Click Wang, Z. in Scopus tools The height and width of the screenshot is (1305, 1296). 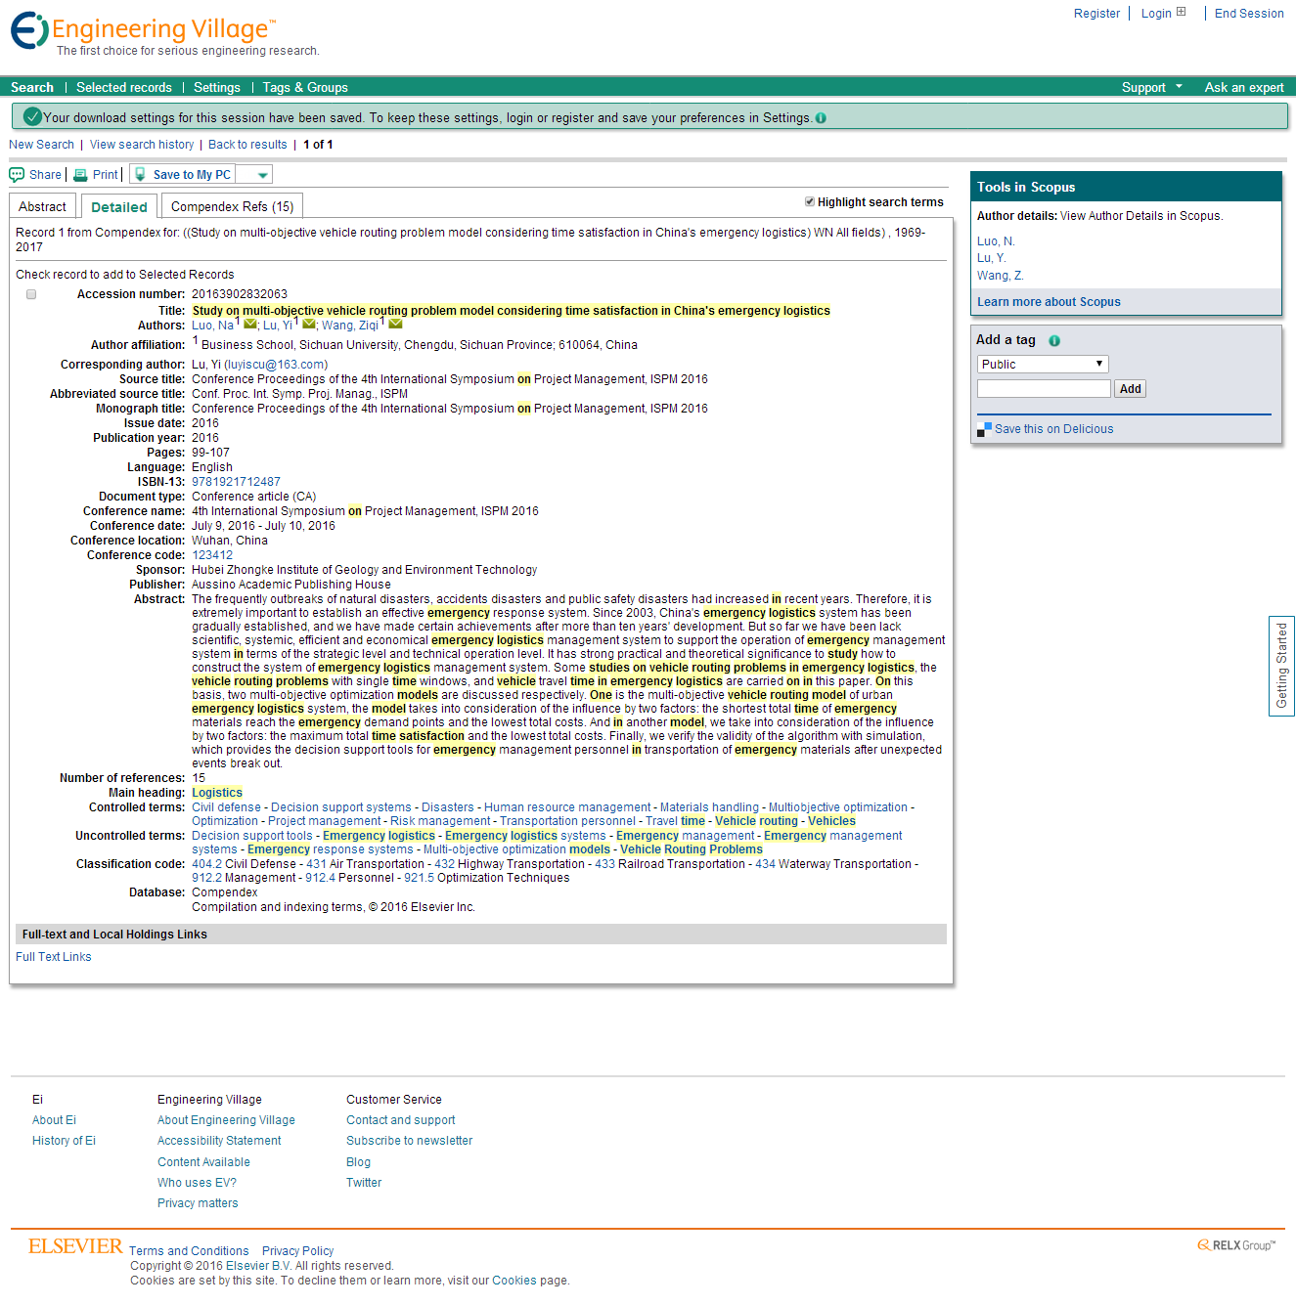point(1000,276)
